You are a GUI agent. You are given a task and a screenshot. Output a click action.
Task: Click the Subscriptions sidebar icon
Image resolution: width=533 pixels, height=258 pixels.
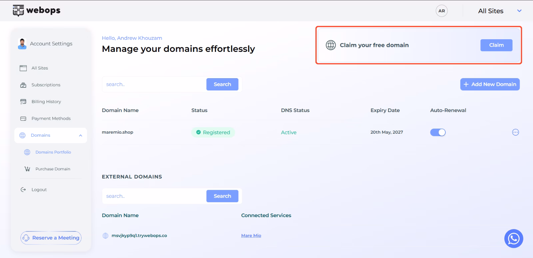23,85
